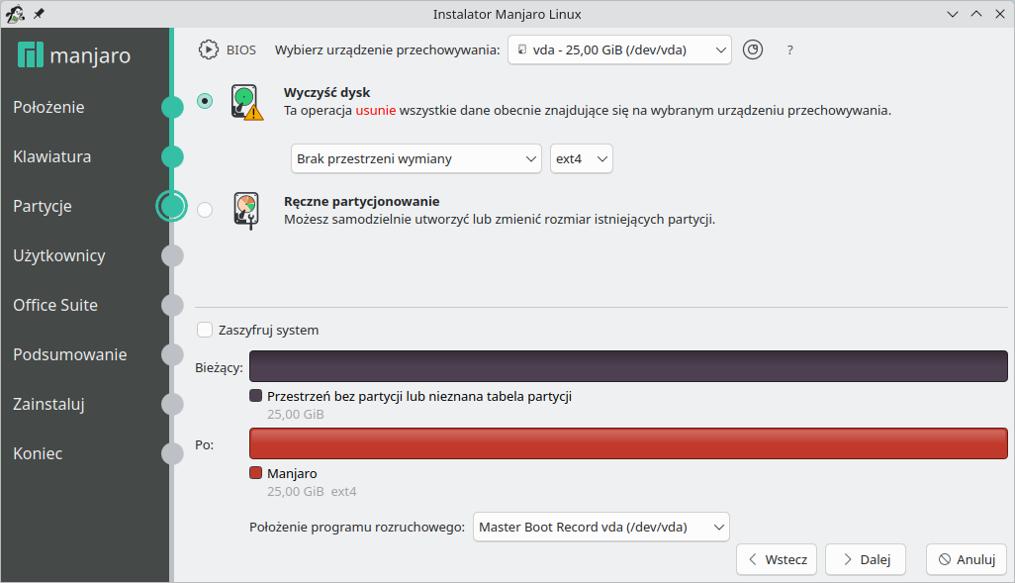Screen dimensions: 1015x583
Task: Go to the Klawiatura step in sidebar
Action: point(52,156)
